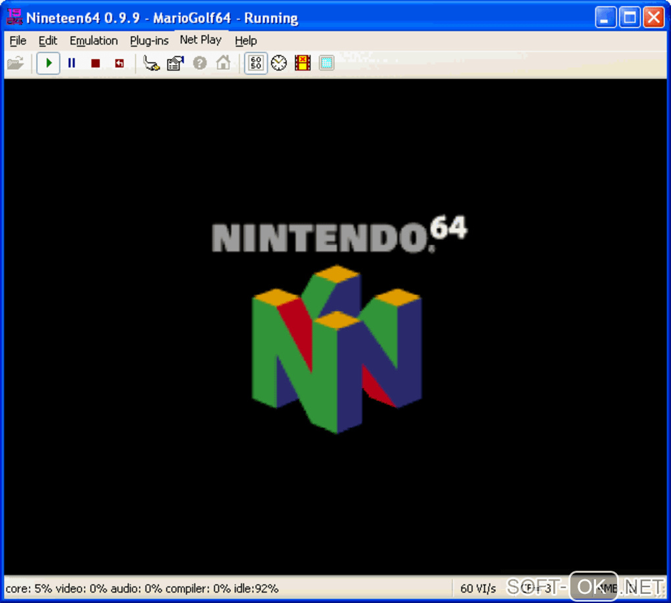671x603 pixels.
Task: Click the open ROM folder icon
Action: (x=16, y=63)
